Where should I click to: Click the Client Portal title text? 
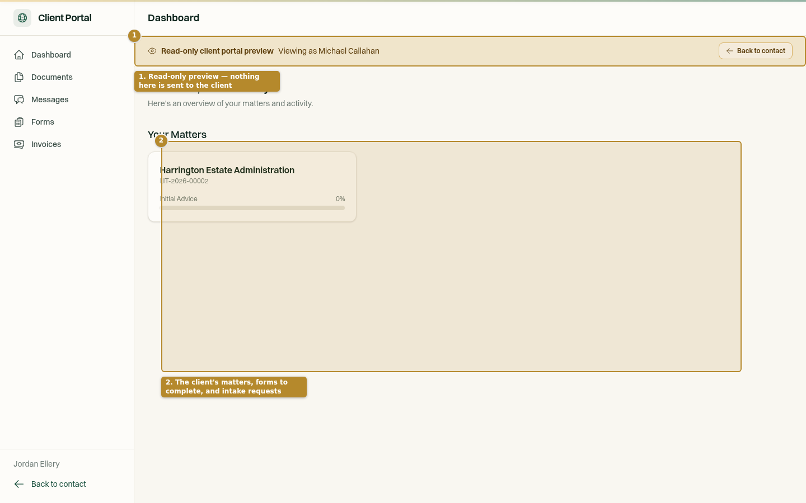tap(65, 18)
